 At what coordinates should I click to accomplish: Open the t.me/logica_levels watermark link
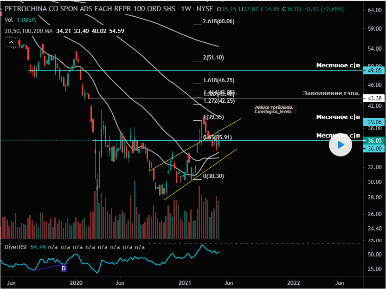click(273, 112)
